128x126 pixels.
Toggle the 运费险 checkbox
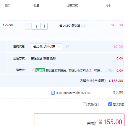pyautogui.click(x=33, y=70)
